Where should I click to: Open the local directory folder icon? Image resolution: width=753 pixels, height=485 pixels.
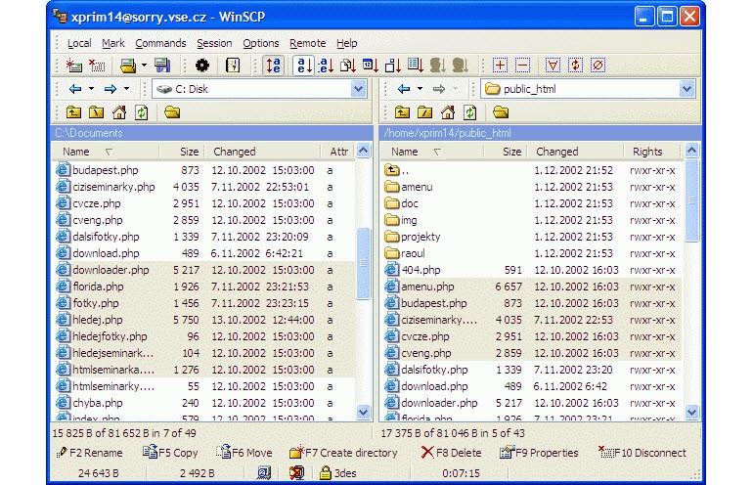[x=172, y=112]
